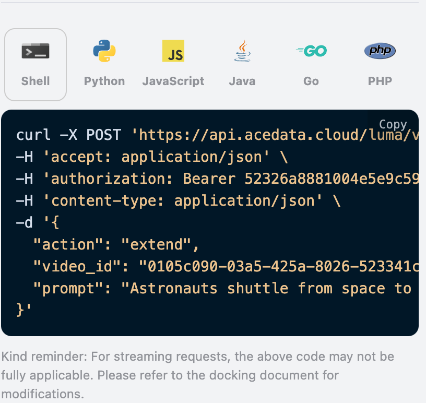Screen dimensions: 426x403
Task: Choose the JS JavaScript logo icon
Action: point(173,51)
